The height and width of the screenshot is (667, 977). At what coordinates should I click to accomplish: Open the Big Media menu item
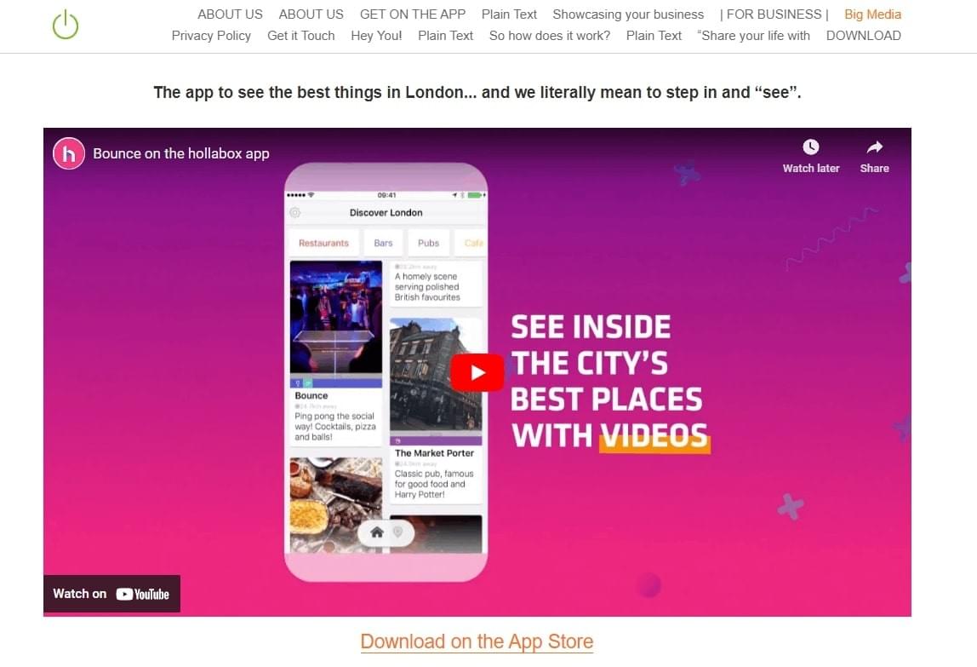coord(872,14)
